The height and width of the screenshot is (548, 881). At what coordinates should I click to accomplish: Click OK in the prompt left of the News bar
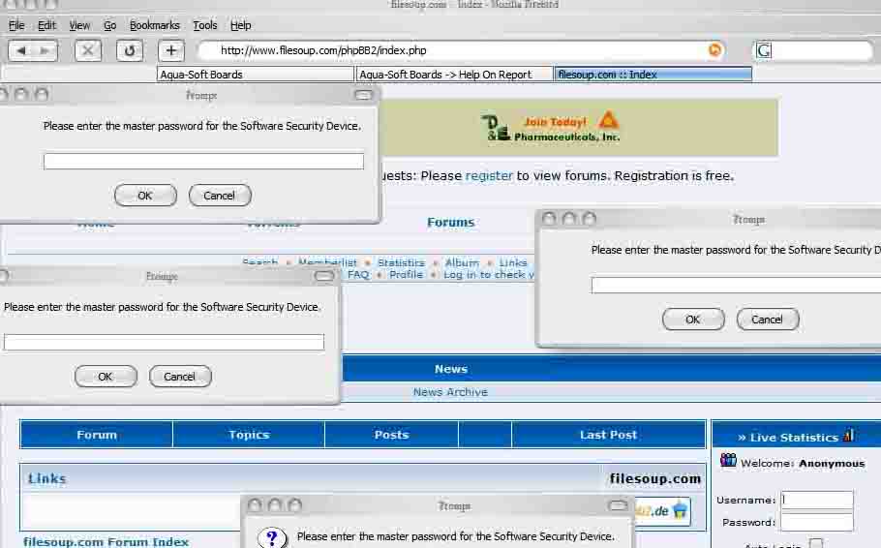(106, 377)
